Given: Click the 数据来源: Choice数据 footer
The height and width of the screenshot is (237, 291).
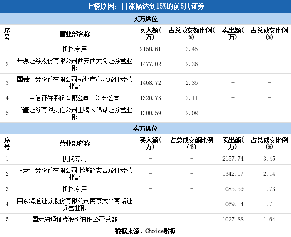Looking at the screenshot, I should 145,231.
